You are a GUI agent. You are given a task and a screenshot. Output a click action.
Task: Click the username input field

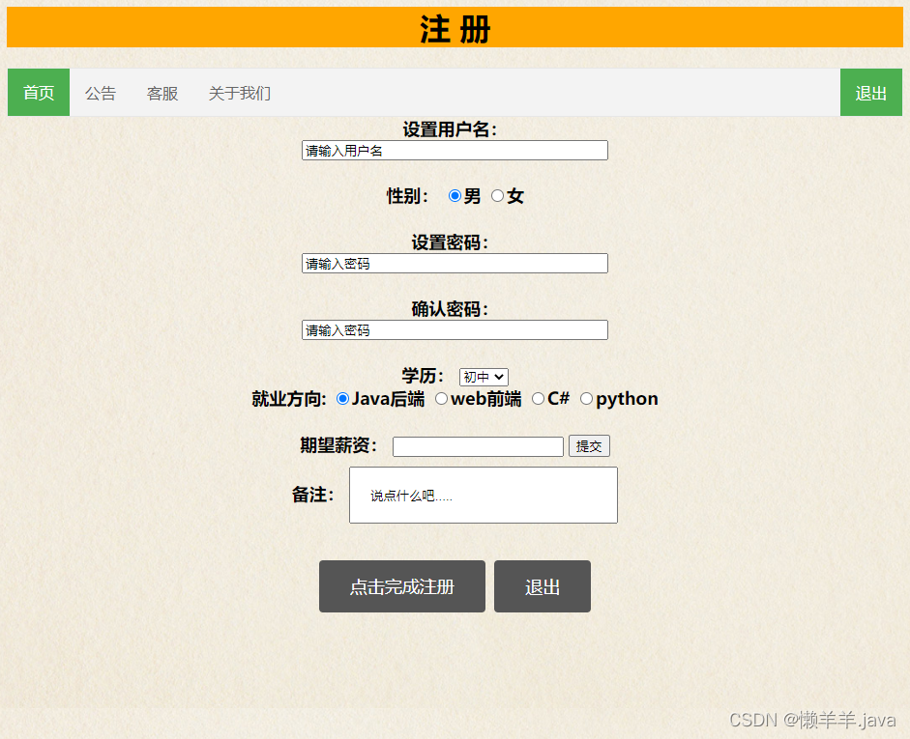(x=455, y=150)
